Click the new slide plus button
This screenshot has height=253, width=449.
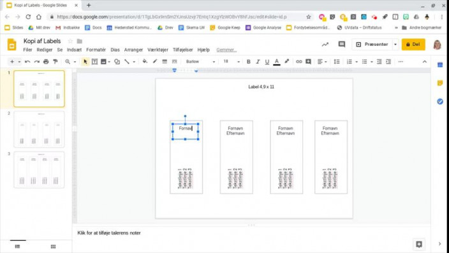(x=12, y=62)
